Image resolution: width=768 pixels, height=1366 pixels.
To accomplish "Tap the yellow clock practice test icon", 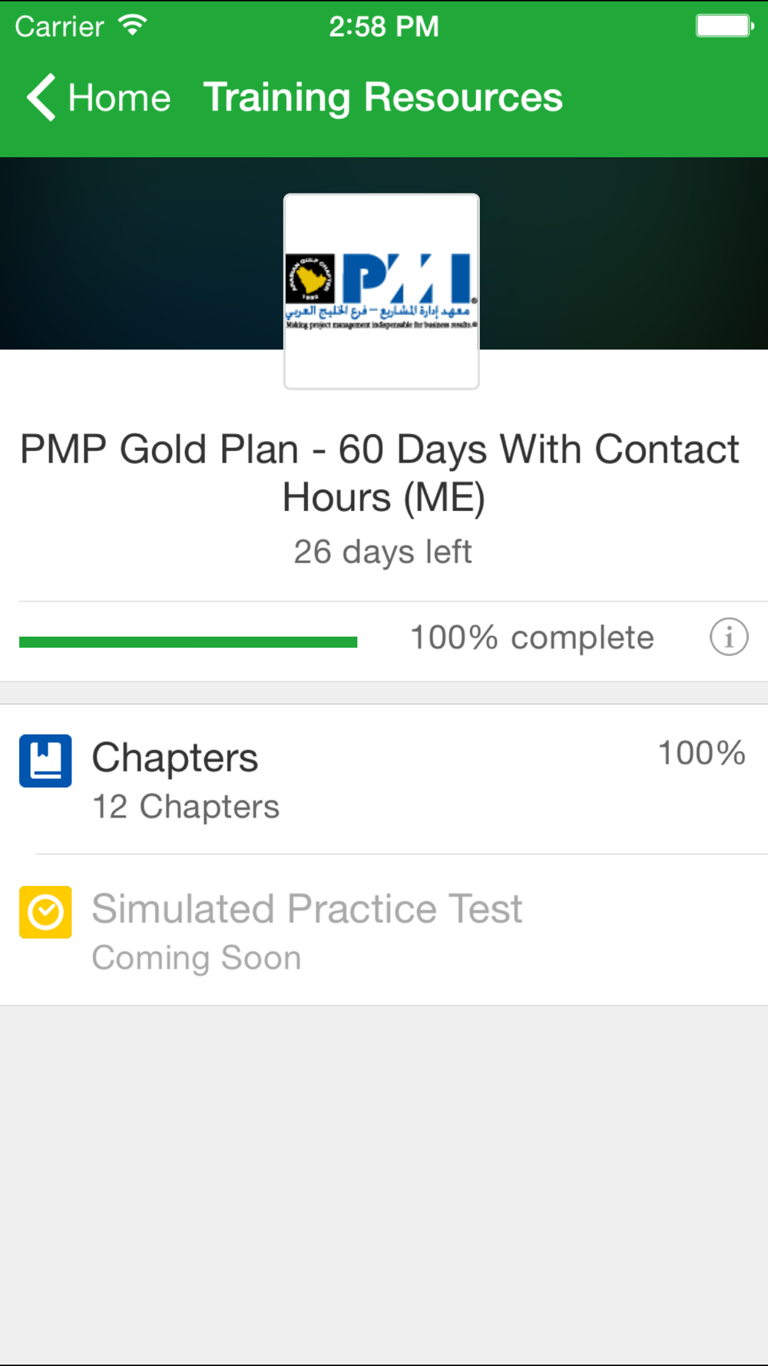I will click(x=45, y=912).
